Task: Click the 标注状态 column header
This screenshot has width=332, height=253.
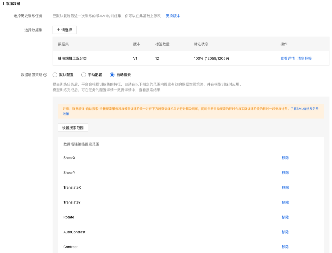Action: coord(201,44)
